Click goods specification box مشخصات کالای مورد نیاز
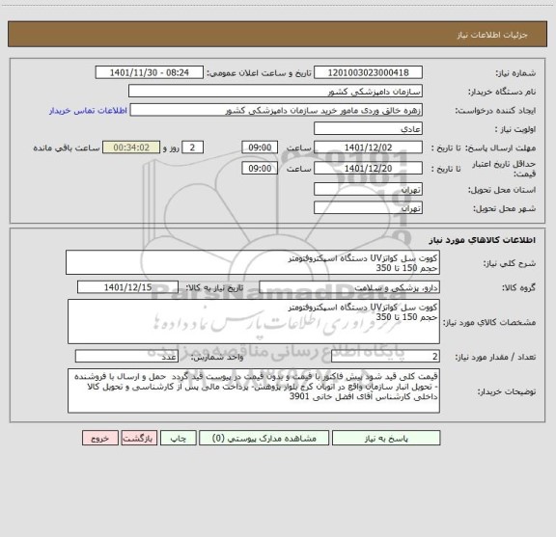The width and height of the screenshot is (556, 537). (254, 322)
